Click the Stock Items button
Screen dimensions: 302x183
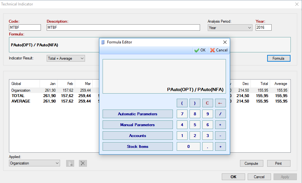tap(137, 147)
